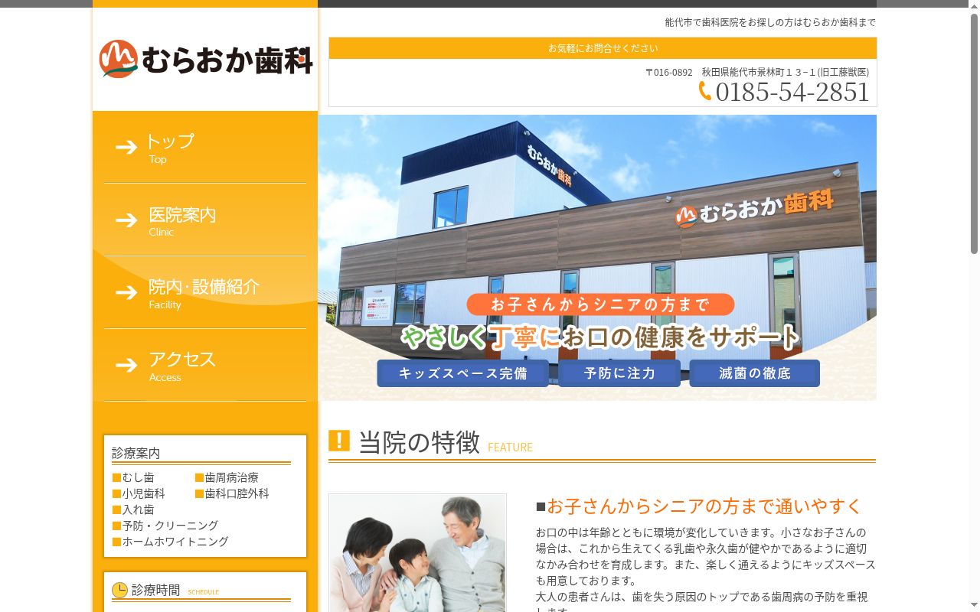Screen dimensions: 980x612
Task: Open the 医院案内 (Clinic) menu item
Action: [x=205, y=220]
